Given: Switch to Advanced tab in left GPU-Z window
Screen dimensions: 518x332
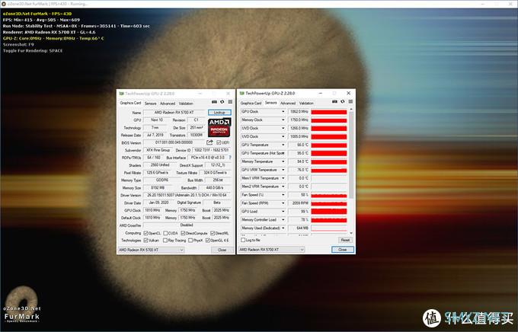Looking at the screenshot, I should [168, 104].
